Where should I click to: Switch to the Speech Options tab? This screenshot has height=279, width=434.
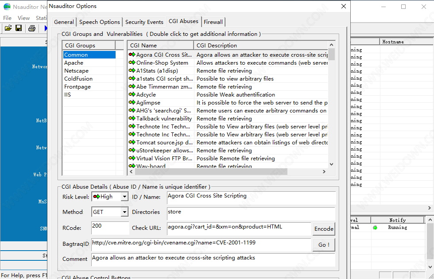[x=100, y=22]
